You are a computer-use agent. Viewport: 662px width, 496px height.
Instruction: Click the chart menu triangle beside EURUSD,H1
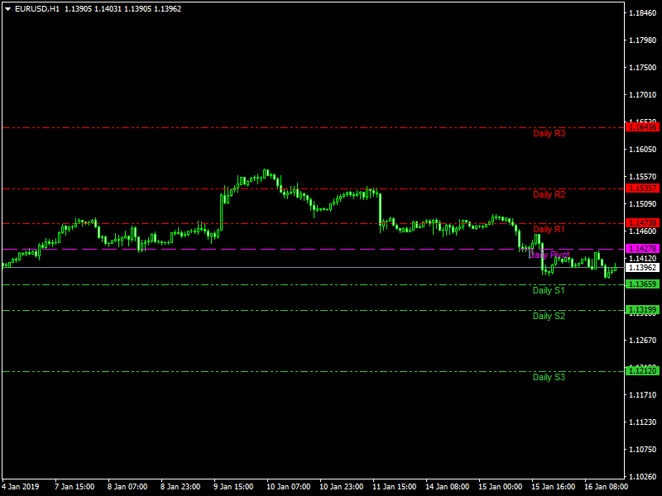[7, 8]
